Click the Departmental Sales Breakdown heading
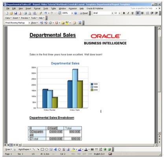 click(x=52, y=118)
